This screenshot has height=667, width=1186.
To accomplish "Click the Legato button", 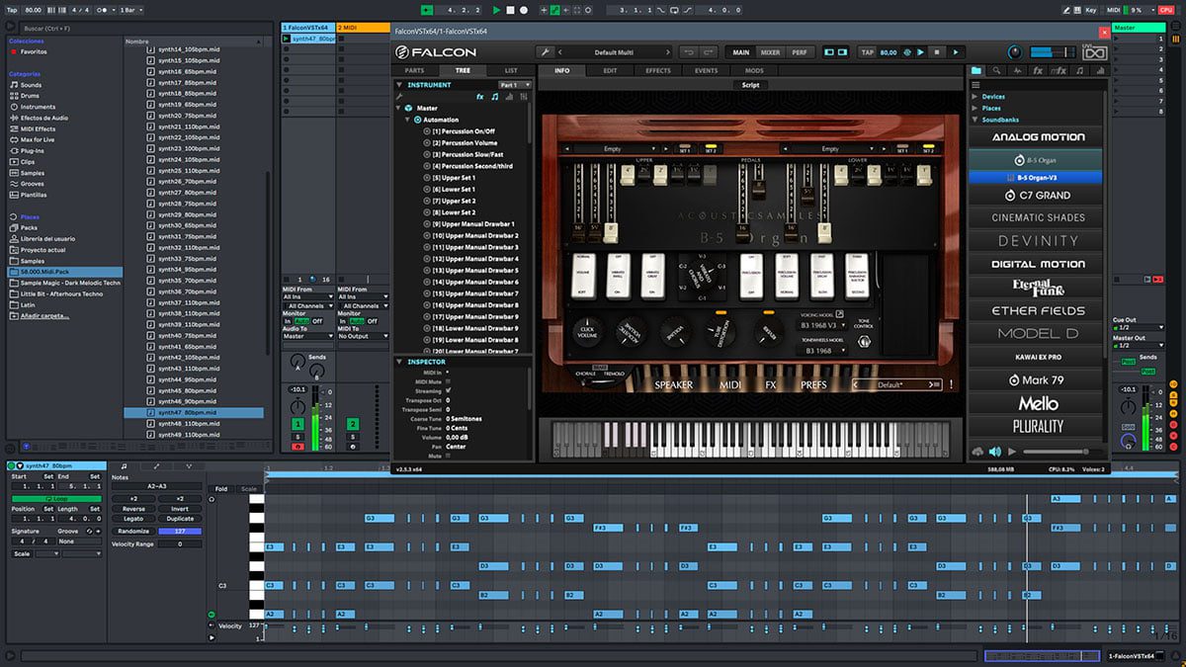I will click(x=133, y=519).
